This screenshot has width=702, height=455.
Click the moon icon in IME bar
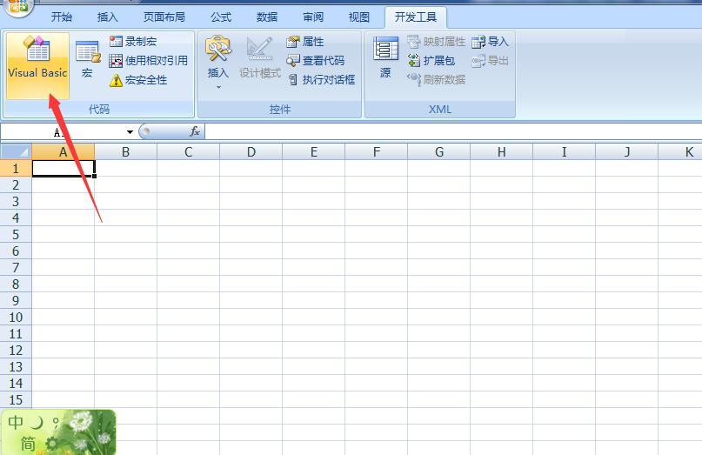pyautogui.click(x=37, y=422)
